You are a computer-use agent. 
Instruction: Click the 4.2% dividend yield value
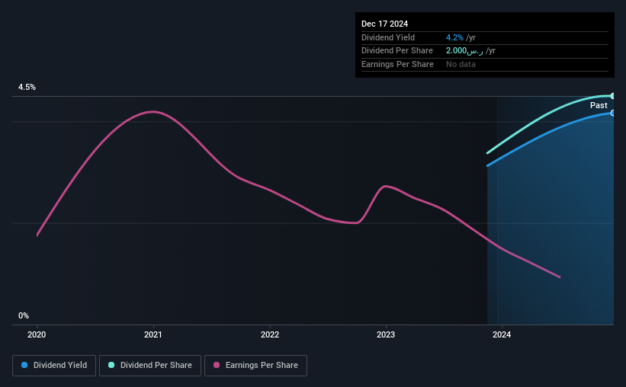[454, 37]
